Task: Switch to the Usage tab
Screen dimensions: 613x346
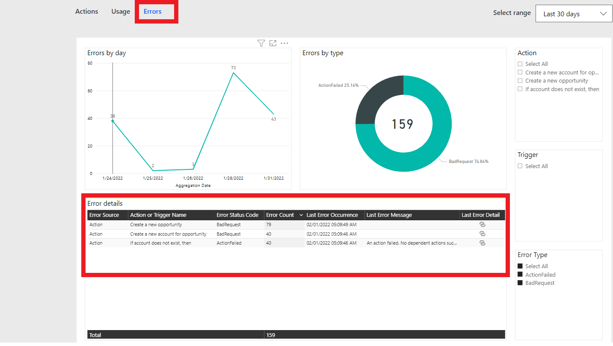Action: point(120,11)
